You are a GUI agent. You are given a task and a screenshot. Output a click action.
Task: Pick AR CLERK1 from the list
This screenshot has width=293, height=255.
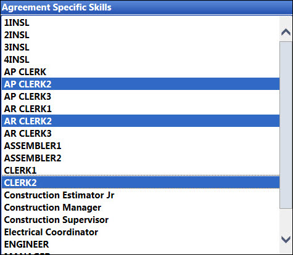[x=141, y=108]
